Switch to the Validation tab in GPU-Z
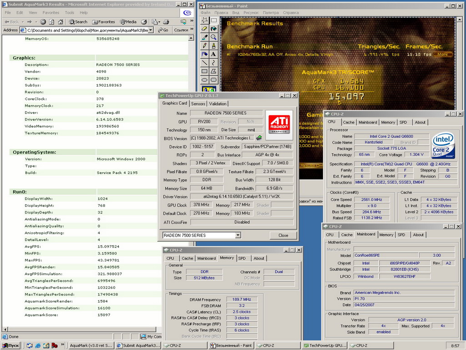This screenshot has height=350, width=466. pyautogui.click(x=218, y=104)
